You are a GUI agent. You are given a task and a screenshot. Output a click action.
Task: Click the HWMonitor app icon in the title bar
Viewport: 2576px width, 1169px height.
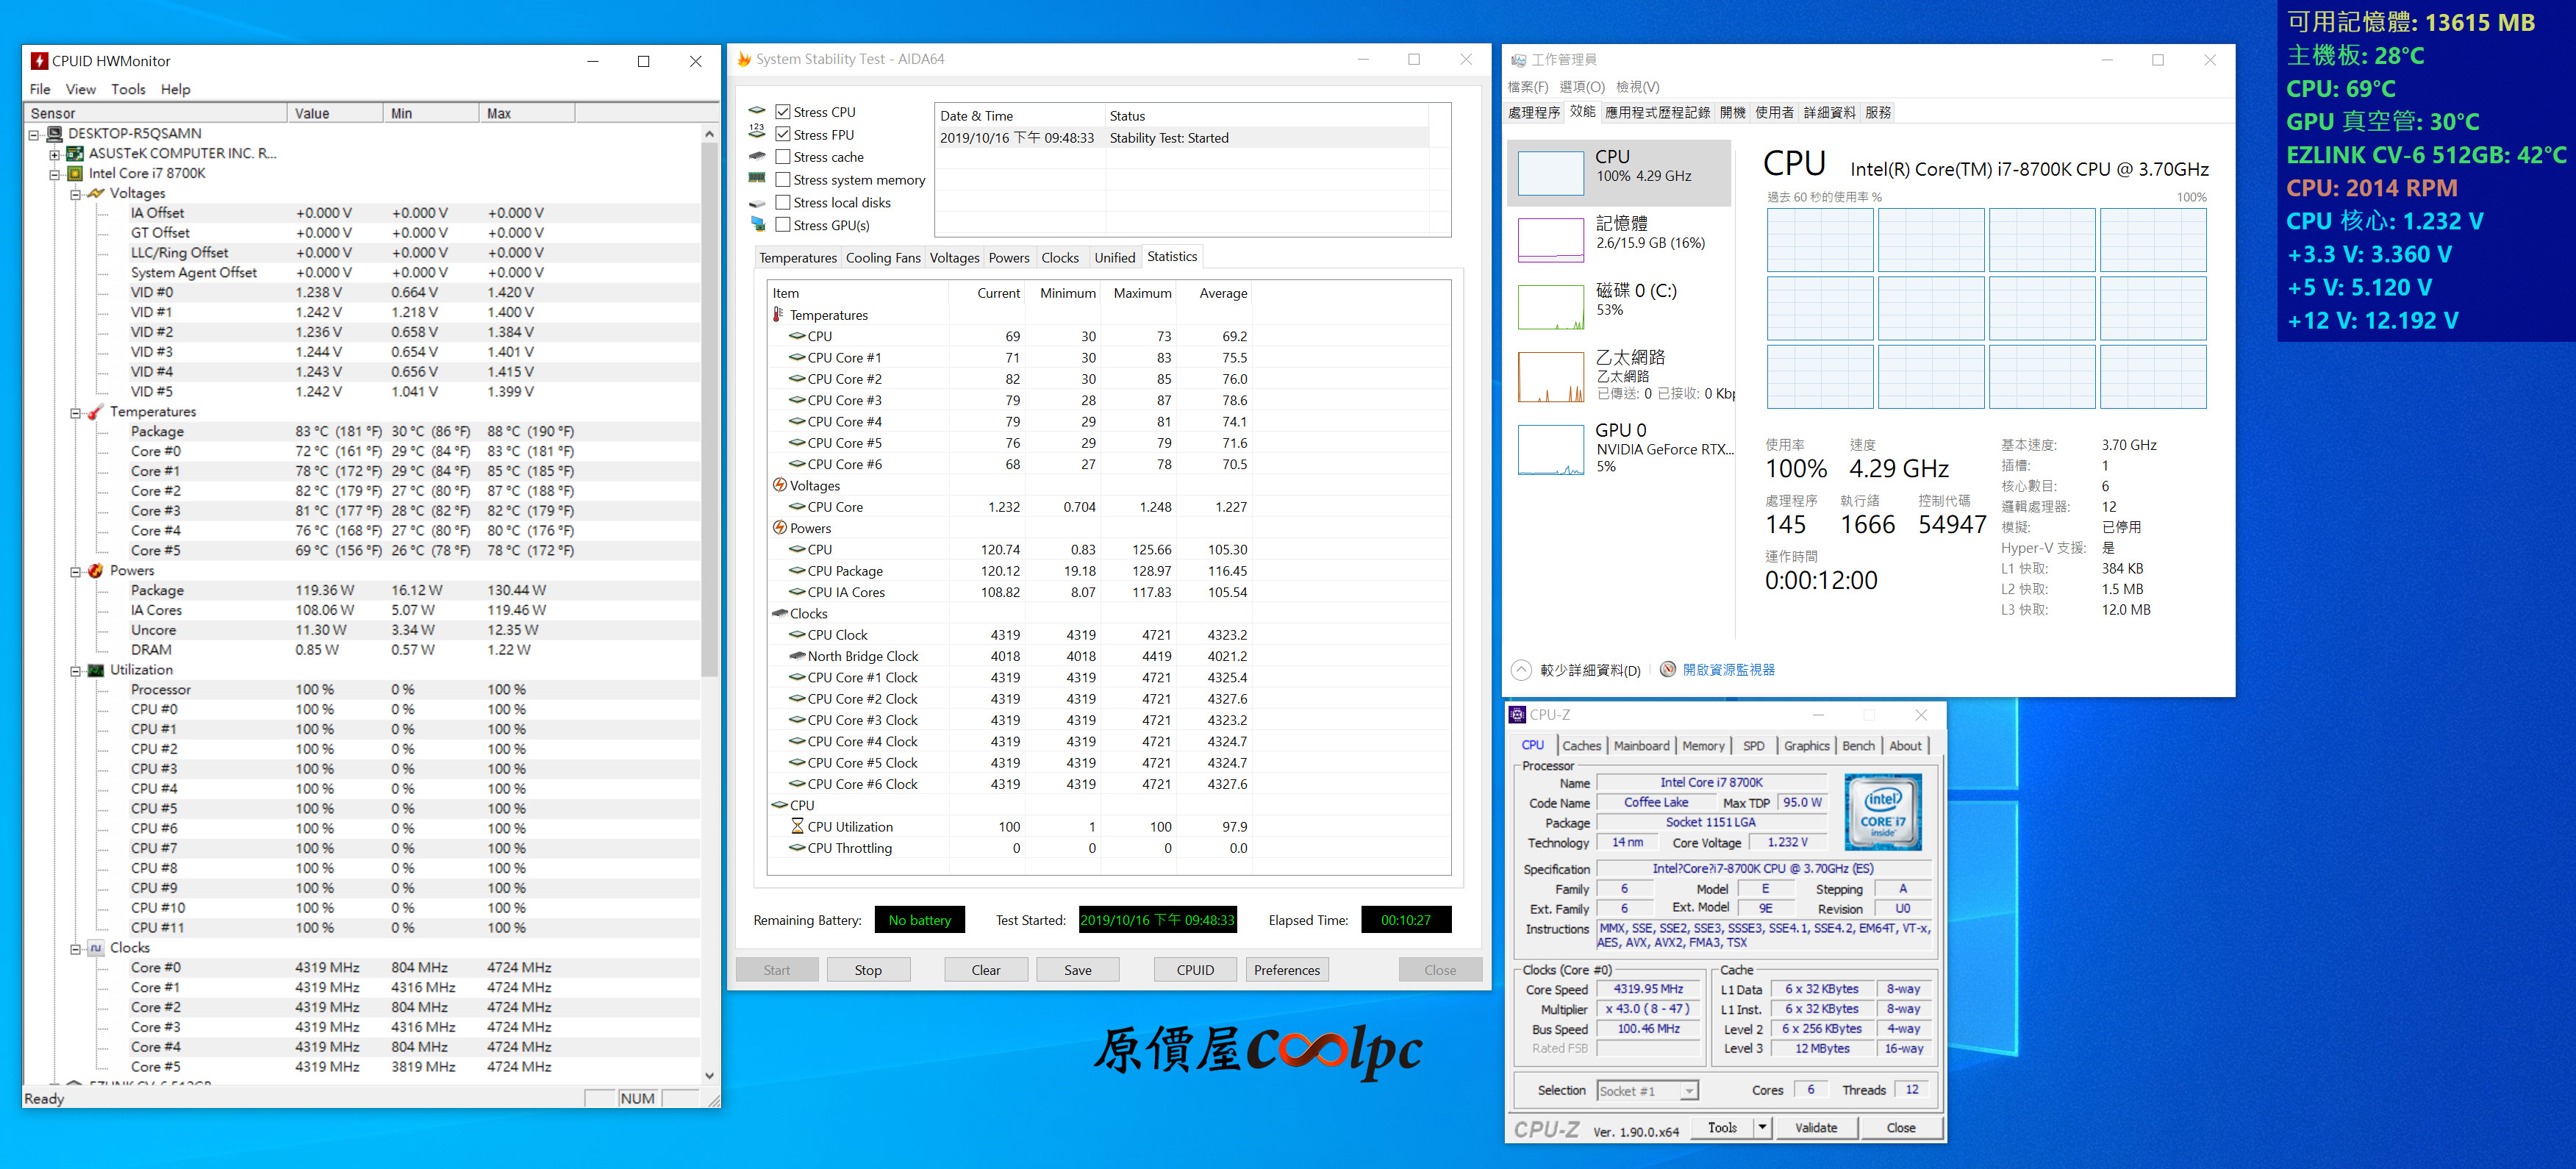(x=39, y=61)
